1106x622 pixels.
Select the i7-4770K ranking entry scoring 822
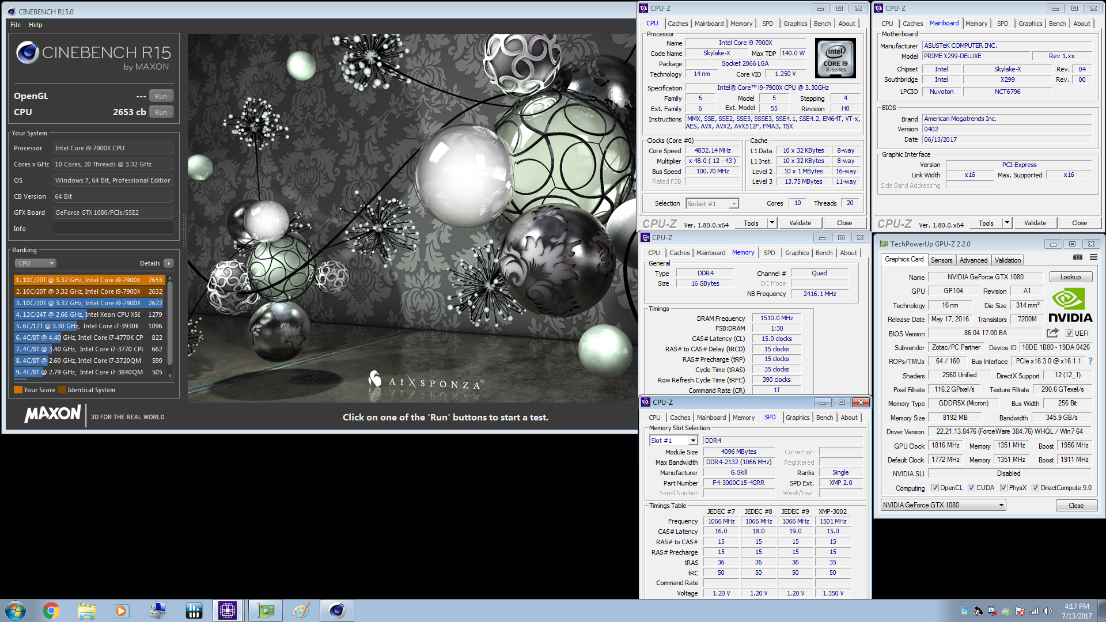[89, 337]
